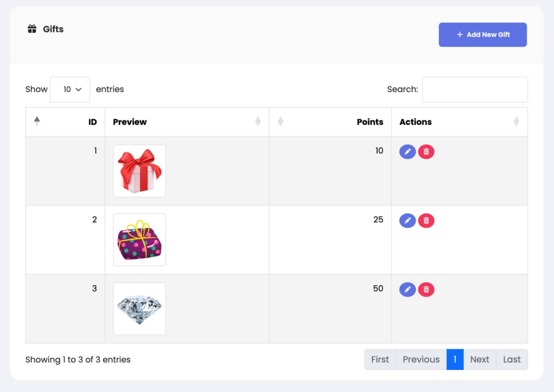Sort table by ID column arrows
Image resolution: width=554 pixels, height=392 pixels.
pyautogui.click(x=37, y=121)
